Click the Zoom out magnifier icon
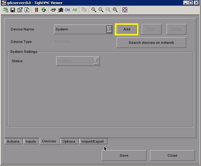Screen dimensions: 201x166 tap(101, 10)
